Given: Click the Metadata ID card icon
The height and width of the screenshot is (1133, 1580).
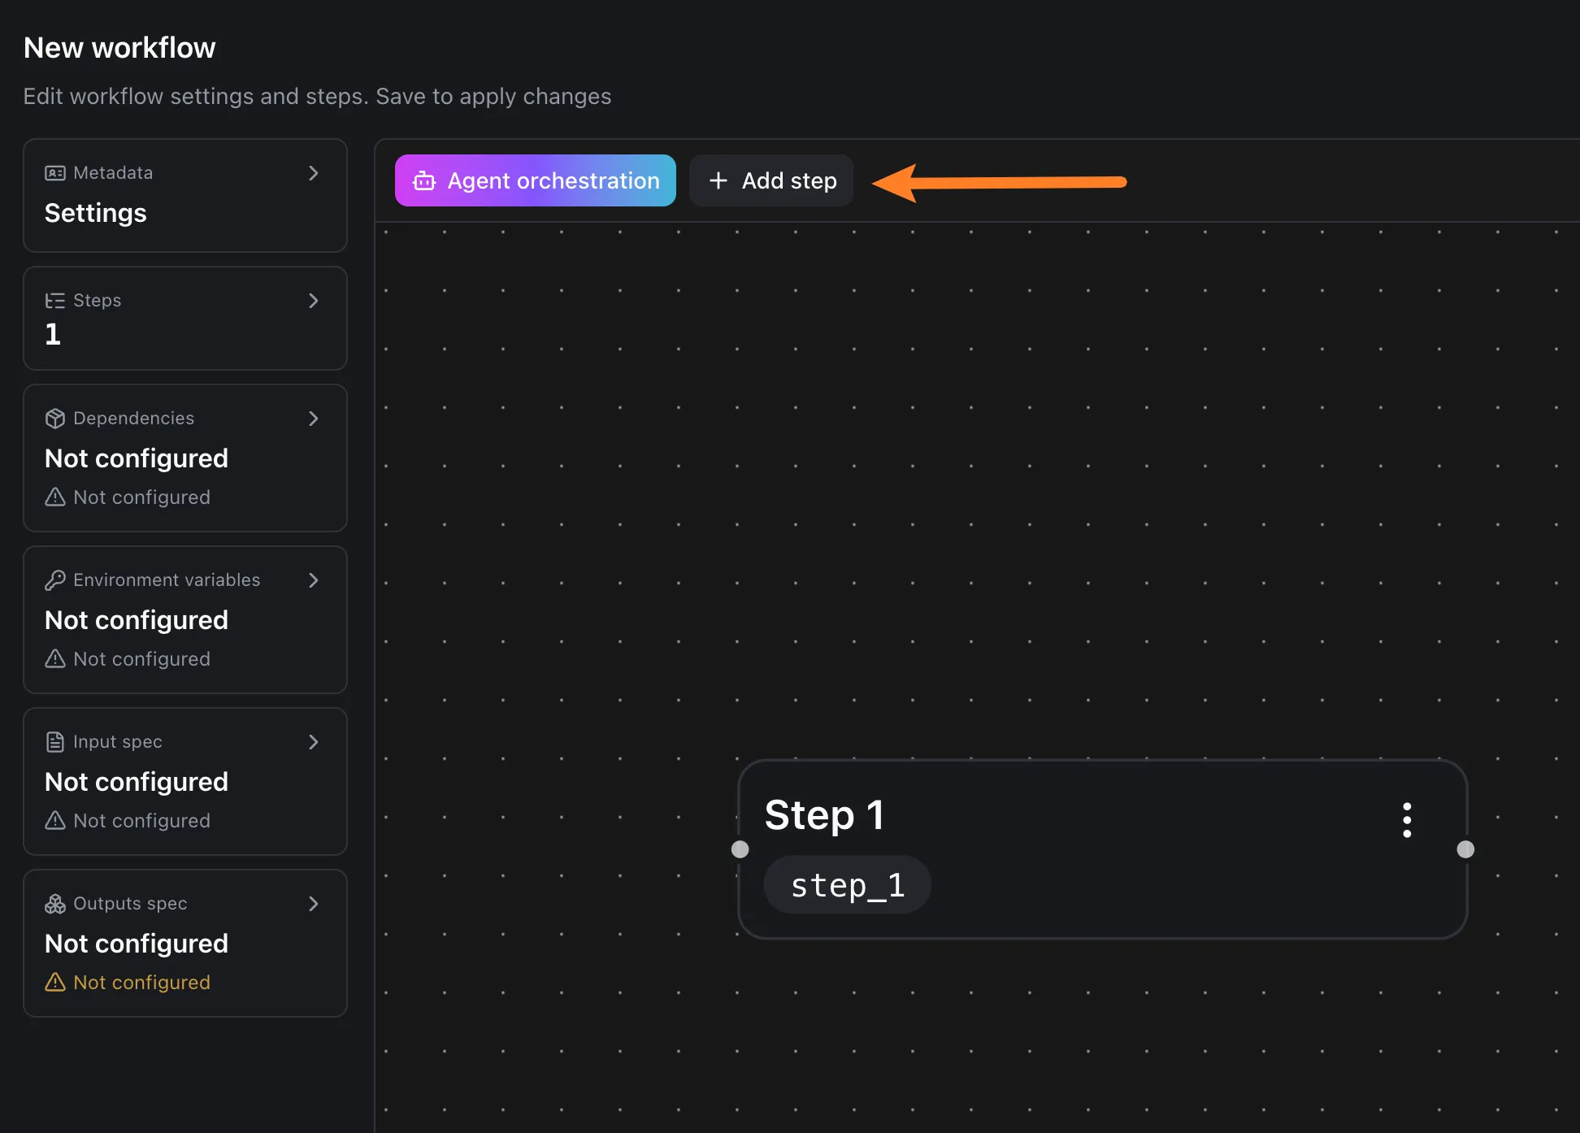Looking at the screenshot, I should point(54,172).
